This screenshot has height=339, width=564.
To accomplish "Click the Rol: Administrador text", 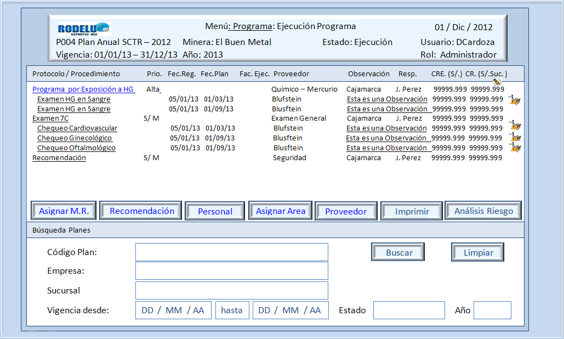I will click(458, 55).
